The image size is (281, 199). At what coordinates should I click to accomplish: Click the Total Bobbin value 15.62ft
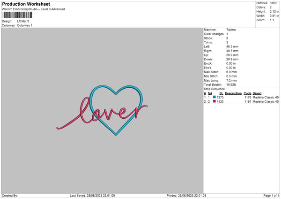tap(231, 84)
